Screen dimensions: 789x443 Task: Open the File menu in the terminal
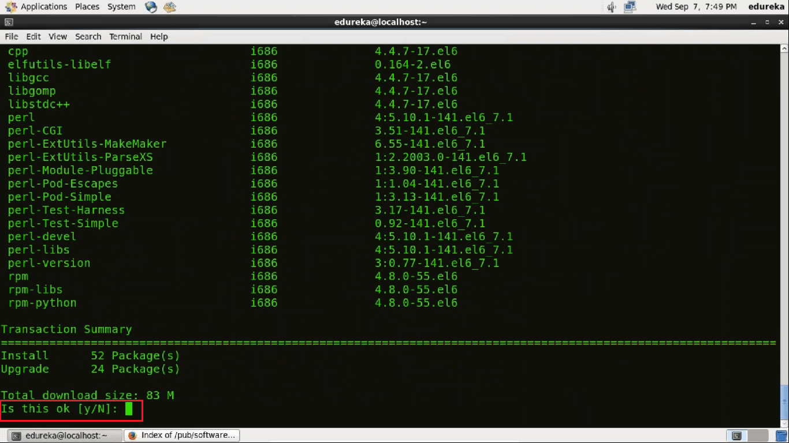tap(11, 36)
